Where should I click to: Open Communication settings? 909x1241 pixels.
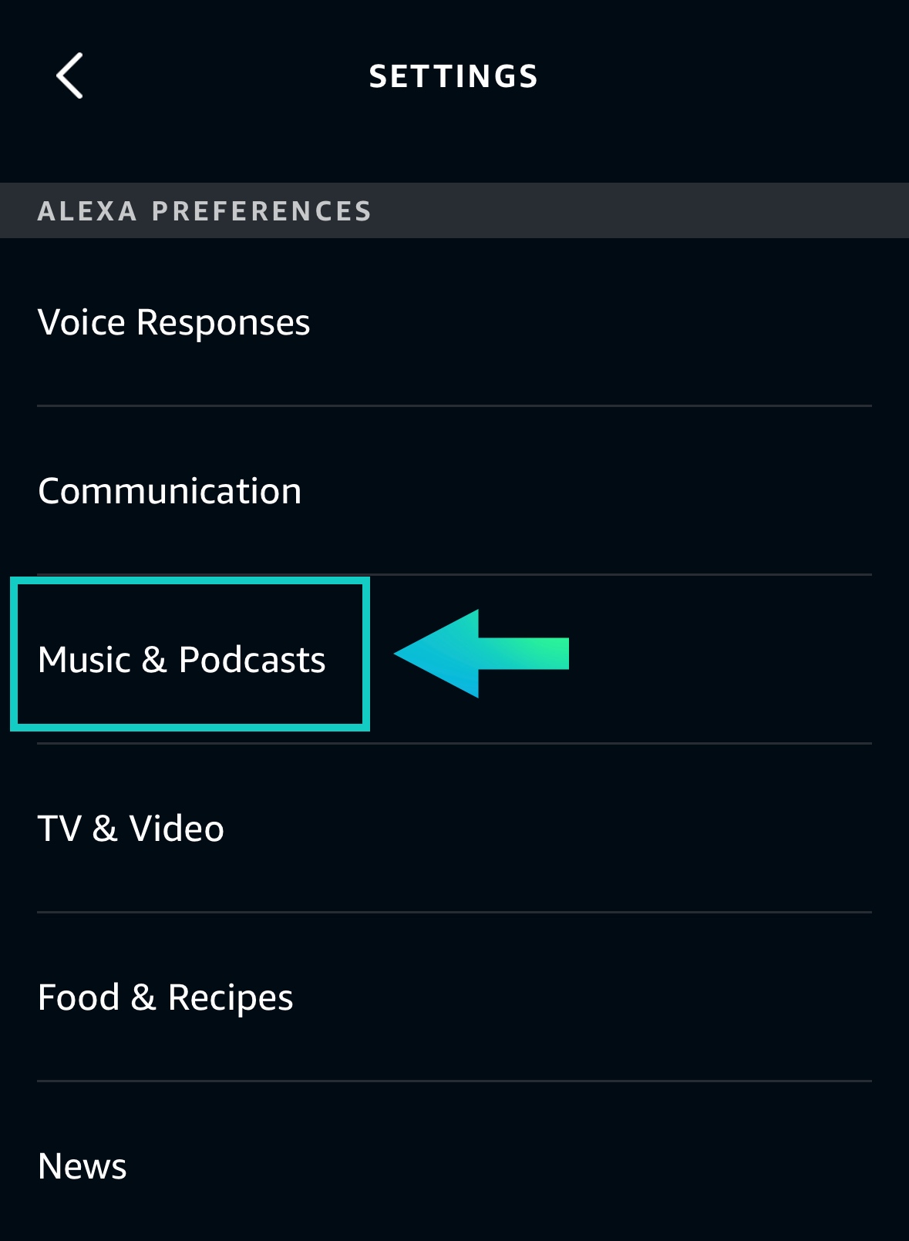click(170, 491)
